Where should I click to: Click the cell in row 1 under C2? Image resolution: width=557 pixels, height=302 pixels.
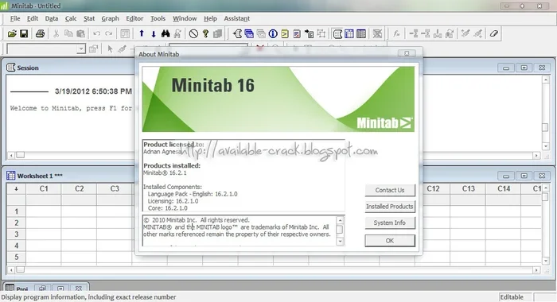(79, 211)
